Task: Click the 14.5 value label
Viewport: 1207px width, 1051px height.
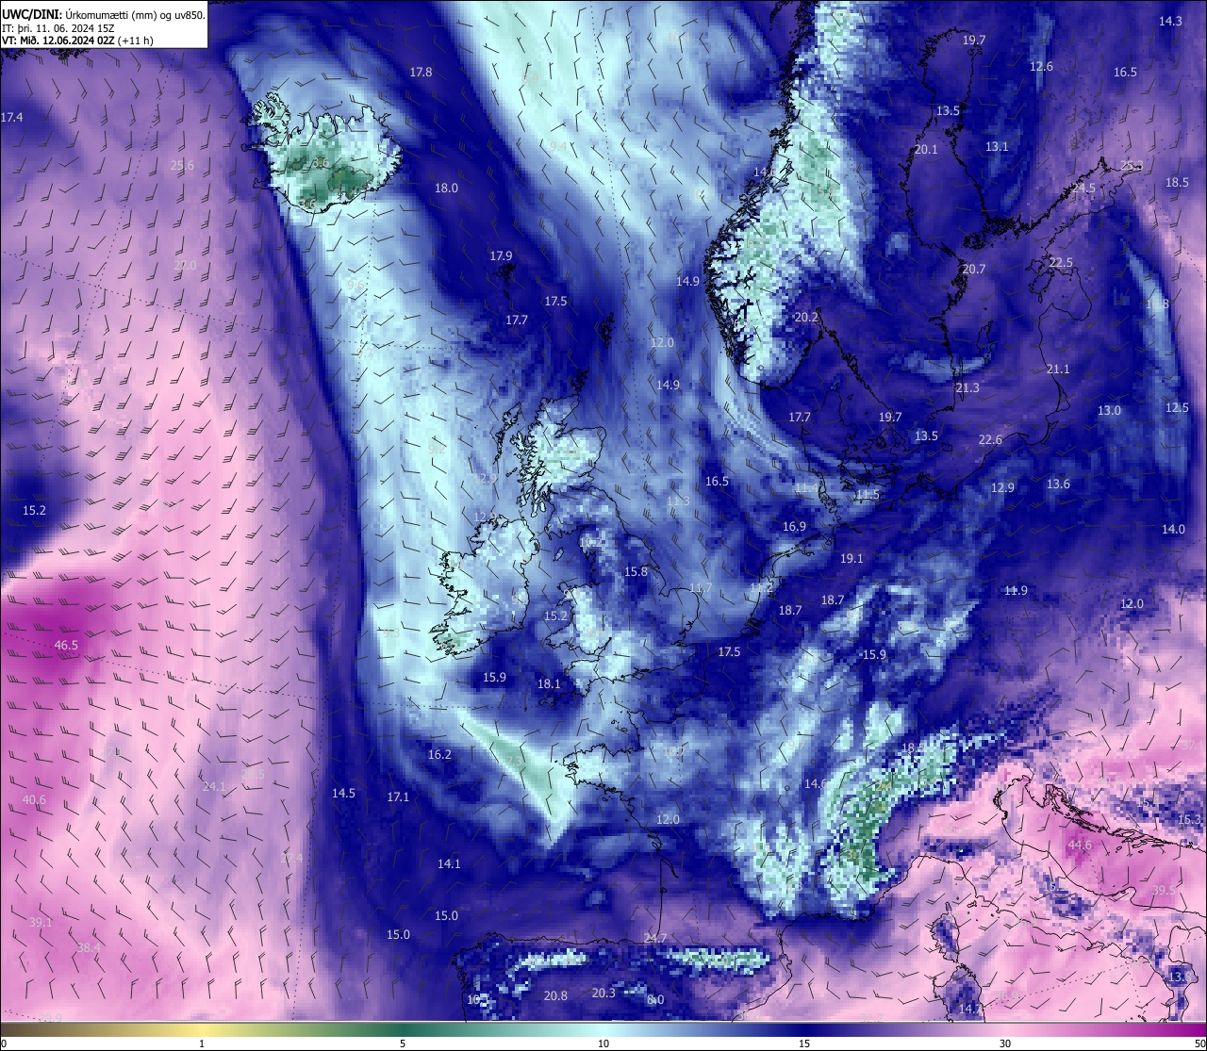Action: coord(343,794)
